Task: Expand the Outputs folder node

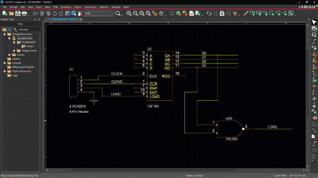Action: click(x=4, y=63)
